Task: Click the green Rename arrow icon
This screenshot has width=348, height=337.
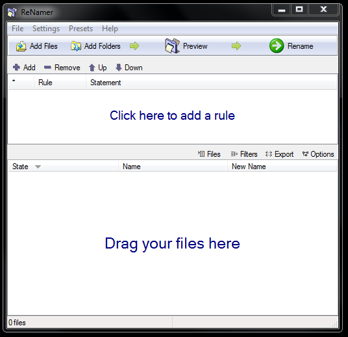Action: coord(277,46)
